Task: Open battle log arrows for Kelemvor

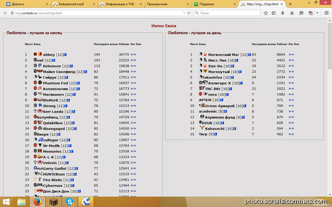Action: 133,66
